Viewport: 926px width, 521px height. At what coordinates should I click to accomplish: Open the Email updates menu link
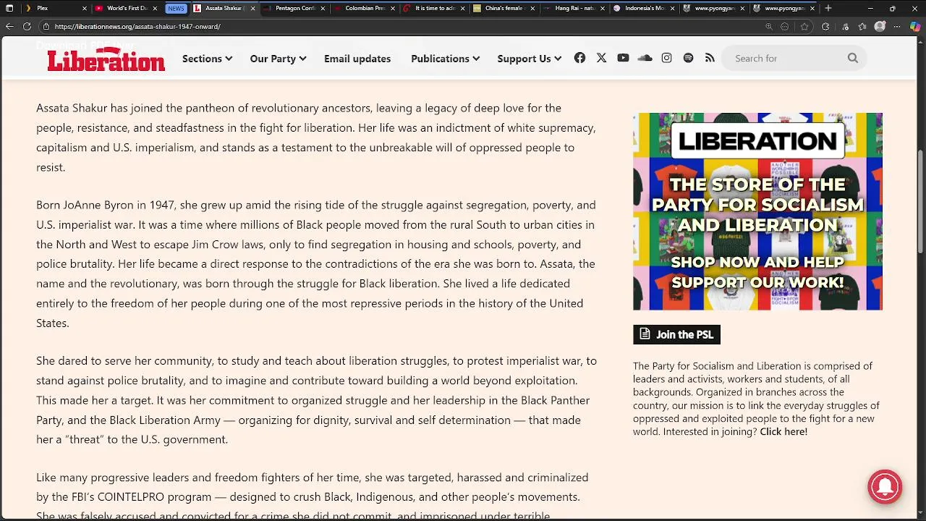[357, 59]
